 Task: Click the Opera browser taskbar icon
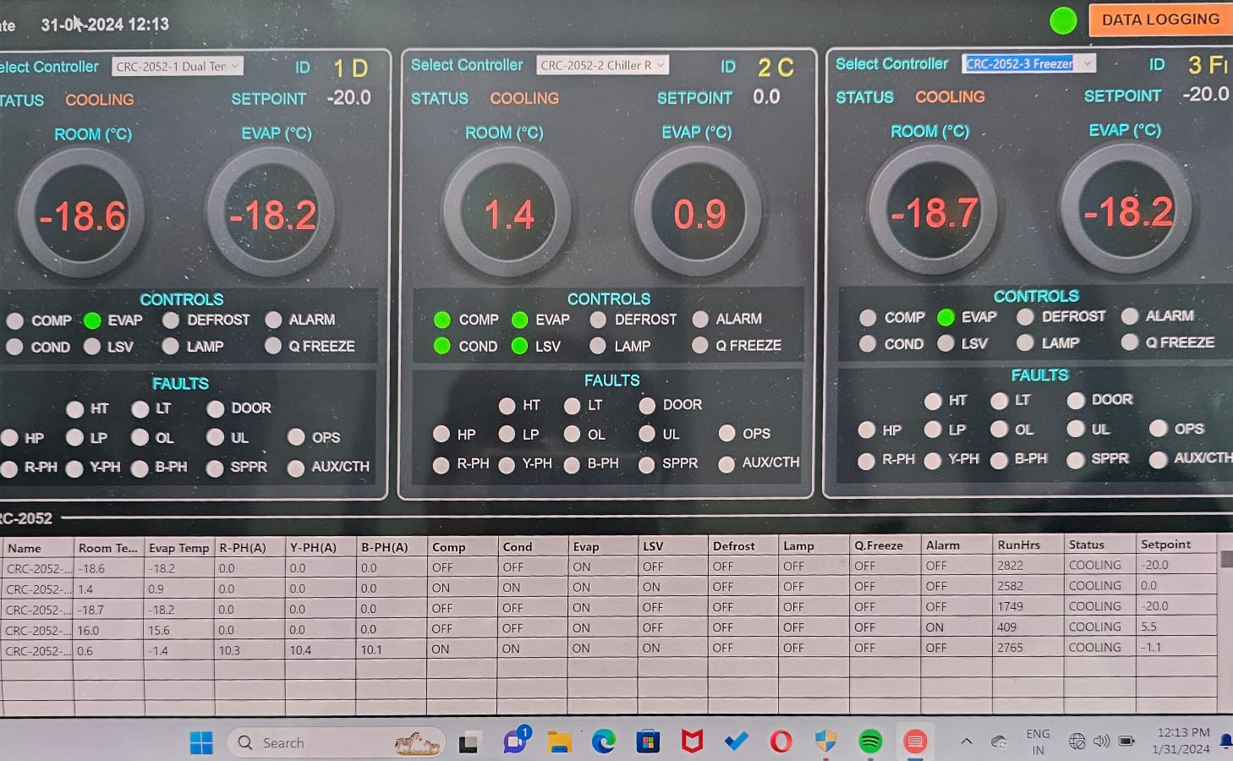(x=781, y=742)
